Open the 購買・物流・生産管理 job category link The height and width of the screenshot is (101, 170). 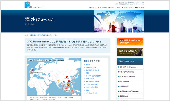(92, 82)
